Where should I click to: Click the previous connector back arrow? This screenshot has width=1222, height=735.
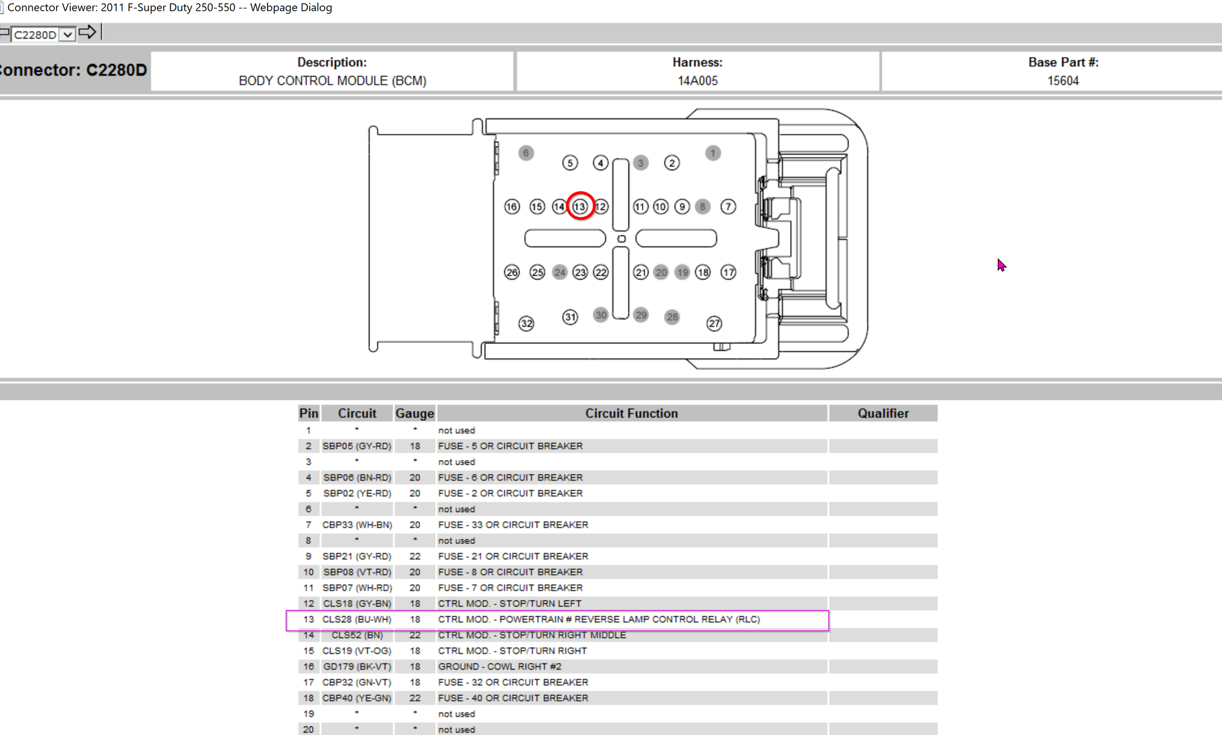pos(4,32)
